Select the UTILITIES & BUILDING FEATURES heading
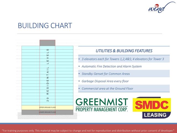177x133 pixels. (124, 51)
